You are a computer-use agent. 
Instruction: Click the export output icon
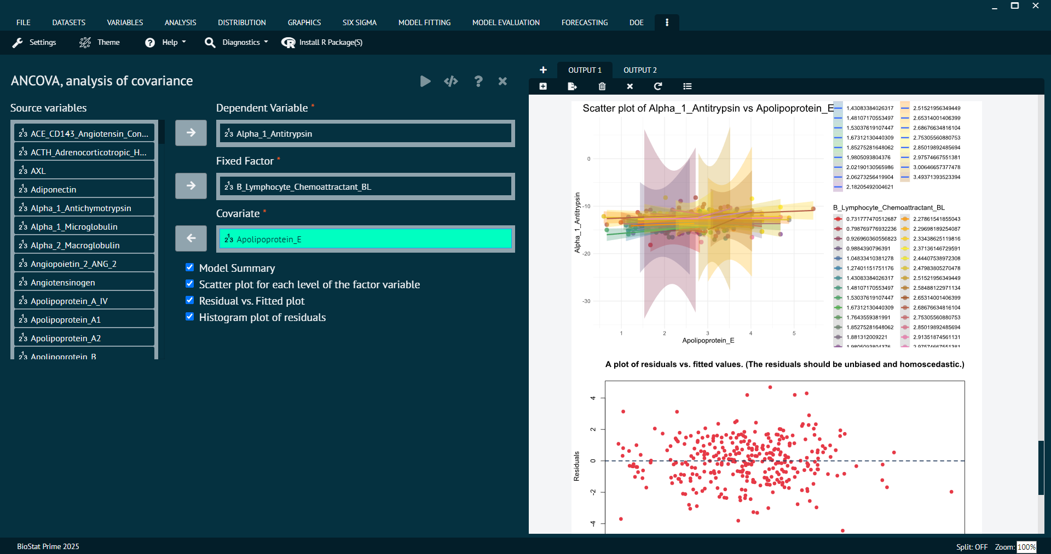pos(573,86)
